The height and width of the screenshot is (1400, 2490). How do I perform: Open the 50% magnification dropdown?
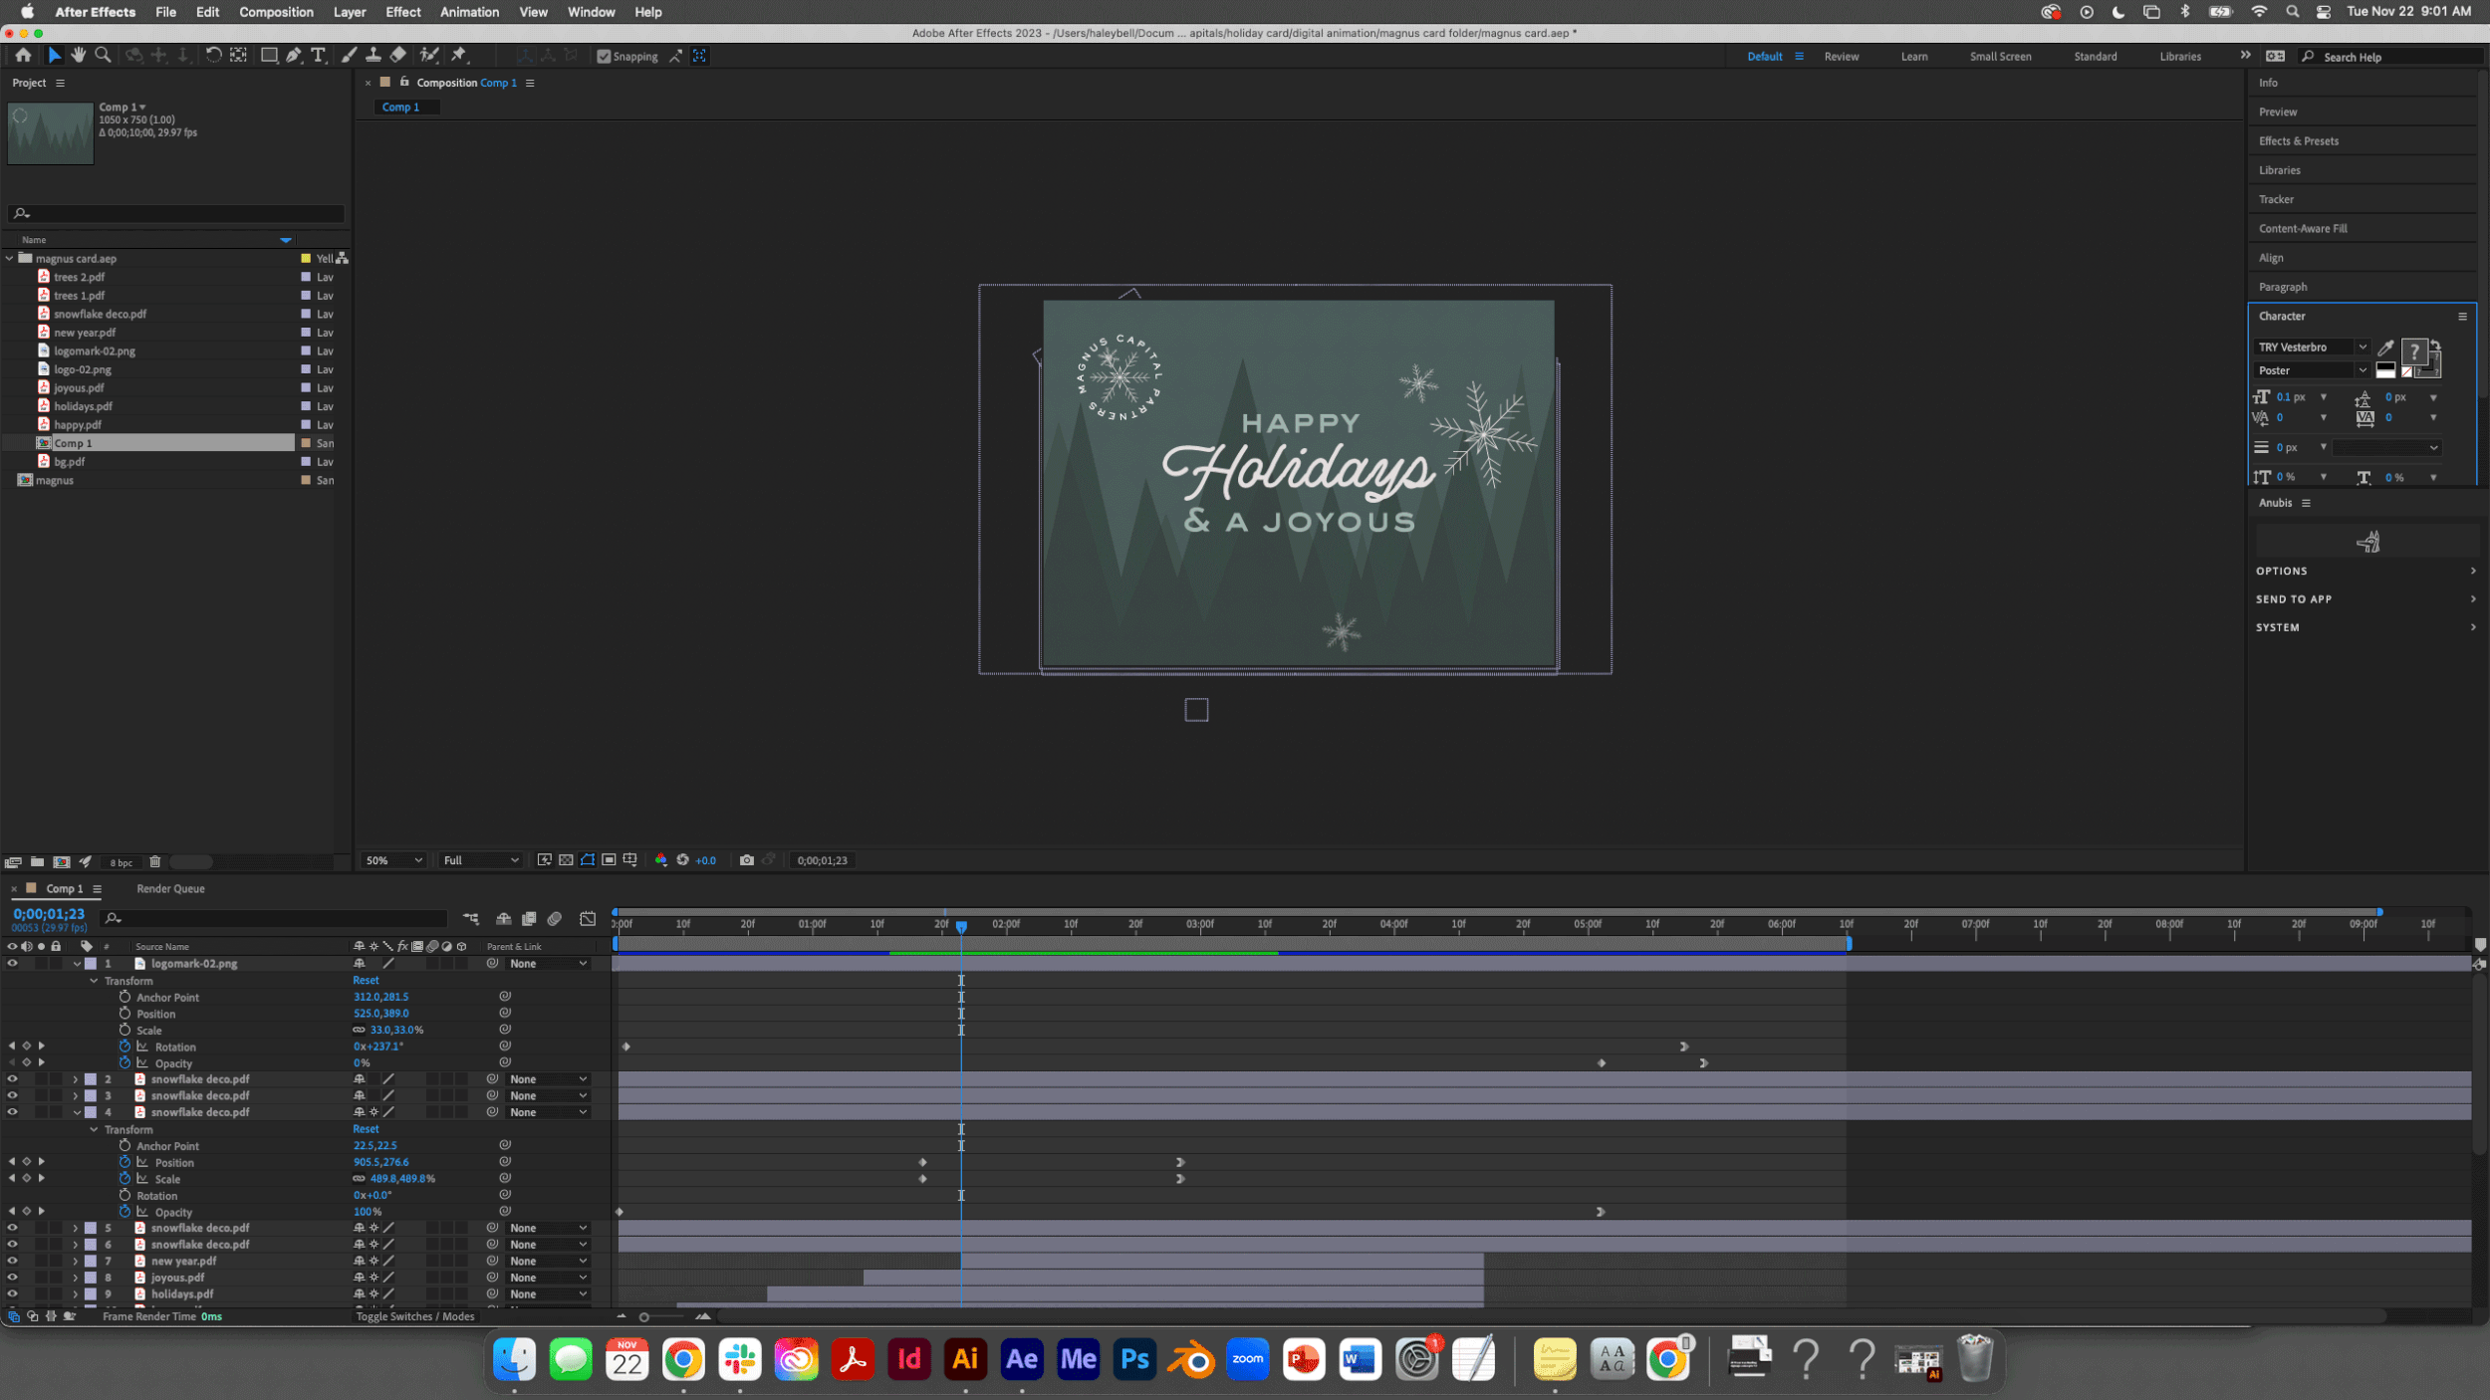click(394, 860)
